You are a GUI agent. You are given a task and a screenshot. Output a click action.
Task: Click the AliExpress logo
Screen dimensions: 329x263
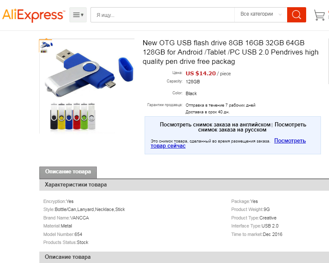click(x=33, y=15)
